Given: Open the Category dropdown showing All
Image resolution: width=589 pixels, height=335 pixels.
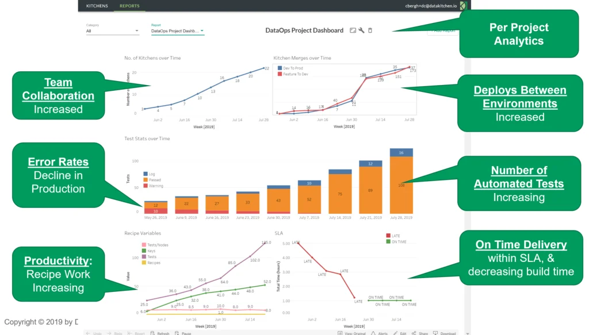Looking at the screenshot, I should [112, 30].
